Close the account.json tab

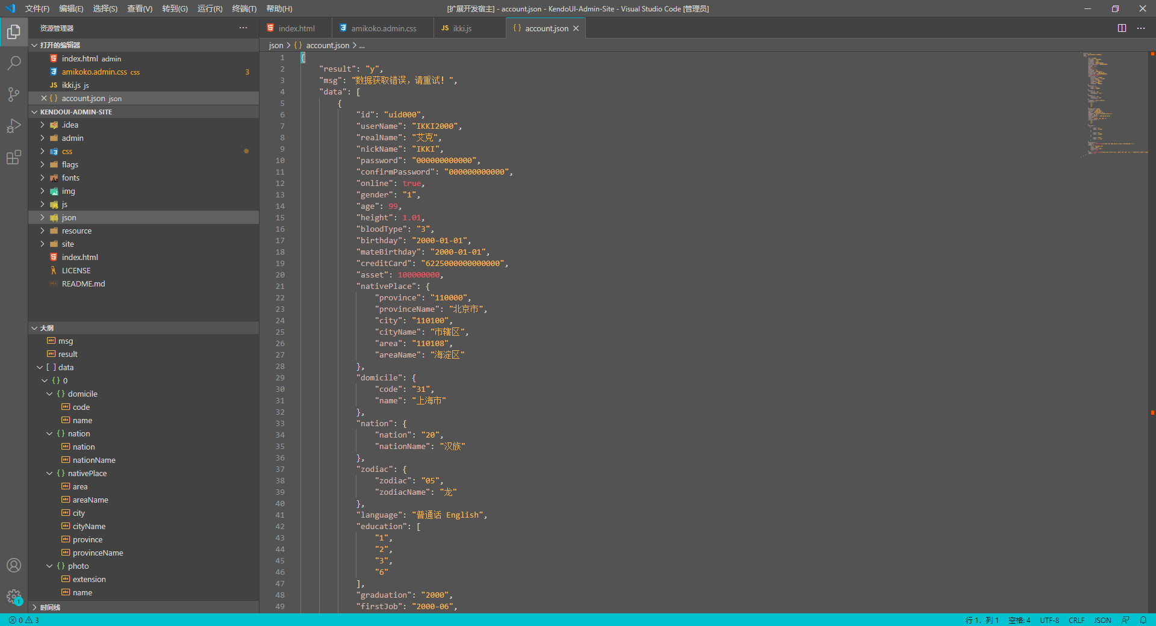tap(576, 28)
